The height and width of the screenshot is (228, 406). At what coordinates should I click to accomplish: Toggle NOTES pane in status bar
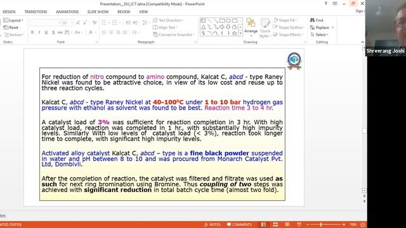click(213, 225)
